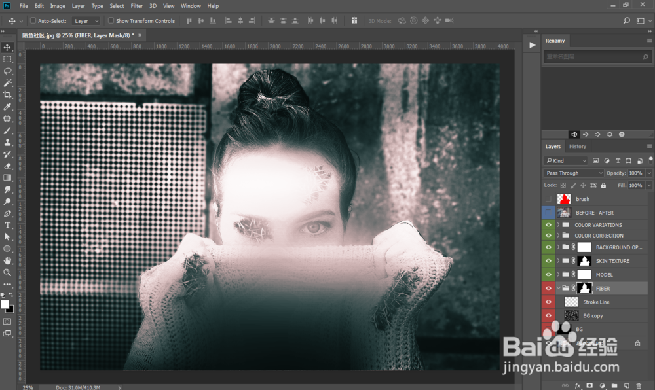This screenshot has width=655, height=390.
Task: Select the Gradient tool
Action: tap(7, 178)
